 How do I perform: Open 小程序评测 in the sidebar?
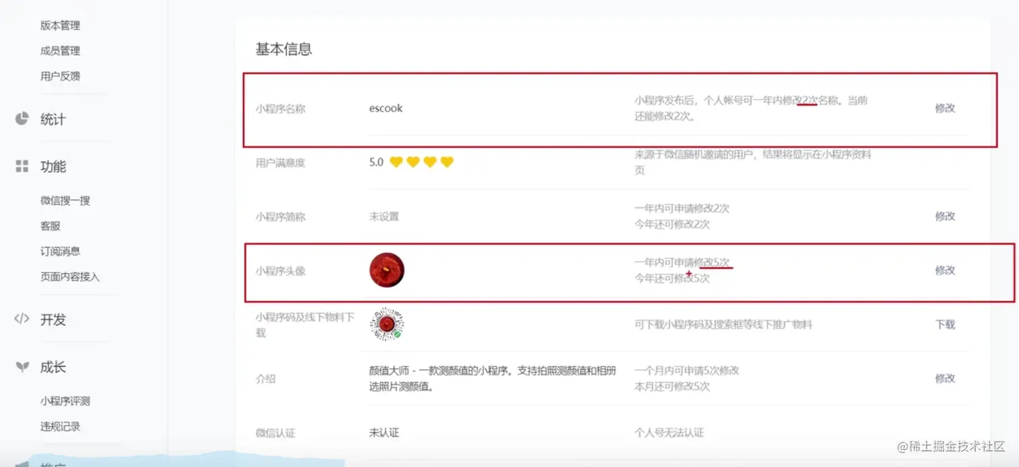(65, 401)
